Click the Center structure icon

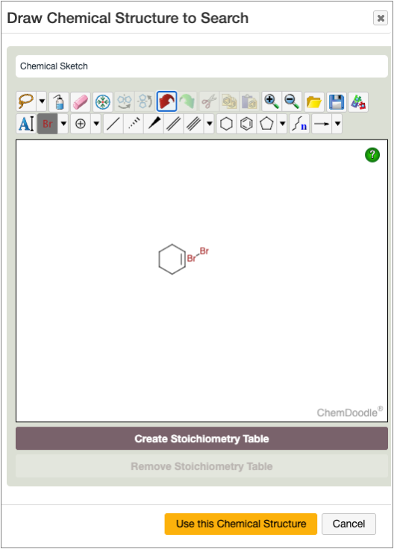(x=103, y=102)
